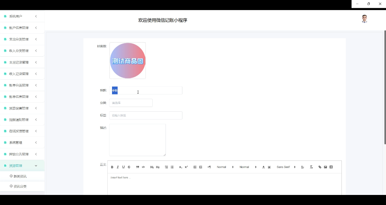Apply Heading 2 (H2) style
The image size is (386, 205).
point(158,167)
